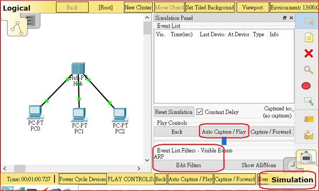The width and height of the screenshot is (319, 191).
Task: Click the Info column header
Action: pyautogui.click(x=281, y=34)
